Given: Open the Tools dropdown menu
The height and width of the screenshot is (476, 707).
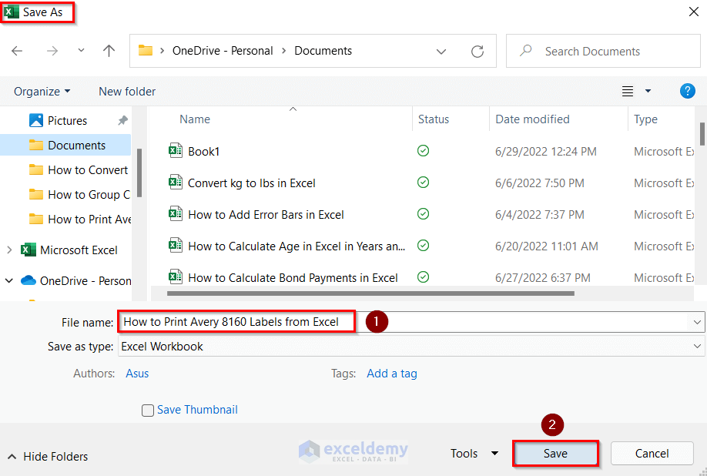Looking at the screenshot, I should pos(474,454).
